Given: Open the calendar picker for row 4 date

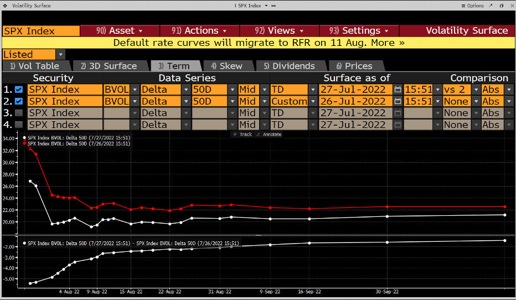Looking at the screenshot, I should 398,125.
